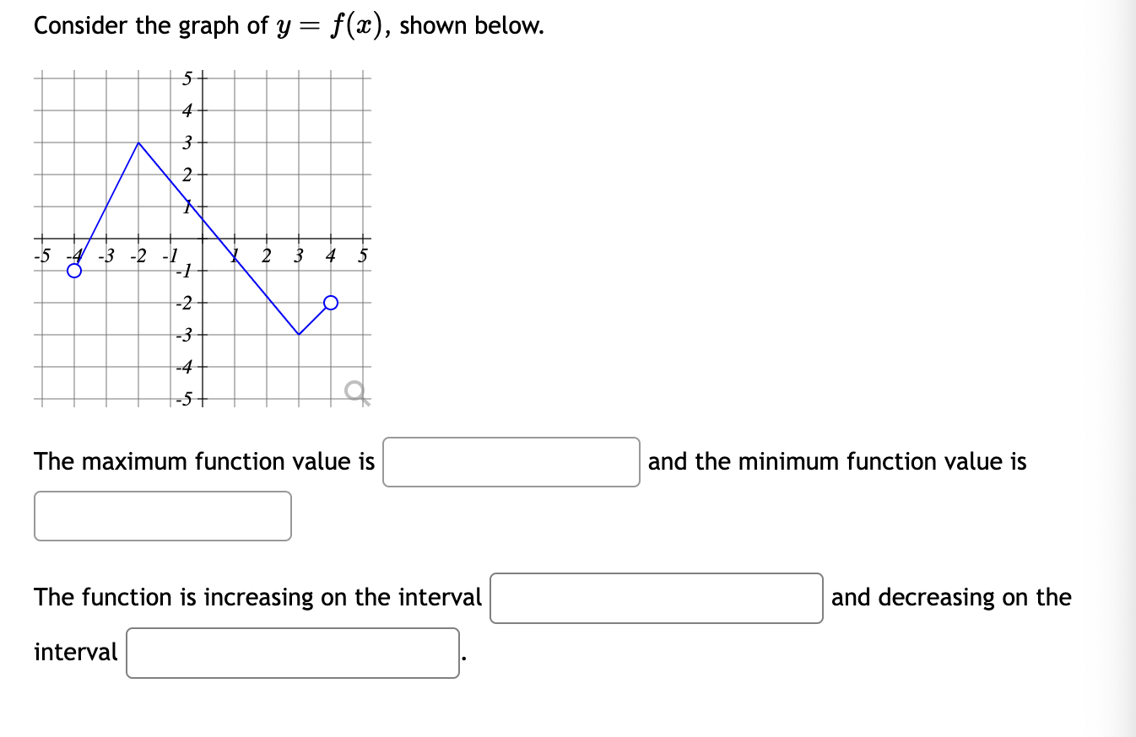Click the magnifying glass zoom icon on graph
Screen dimensions: 1136x737
click(x=353, y=389)
